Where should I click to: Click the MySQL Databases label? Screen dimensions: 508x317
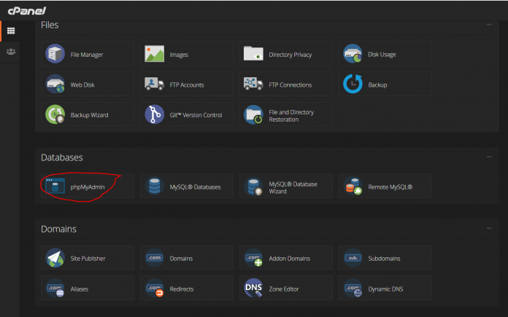tap(195, 187)
